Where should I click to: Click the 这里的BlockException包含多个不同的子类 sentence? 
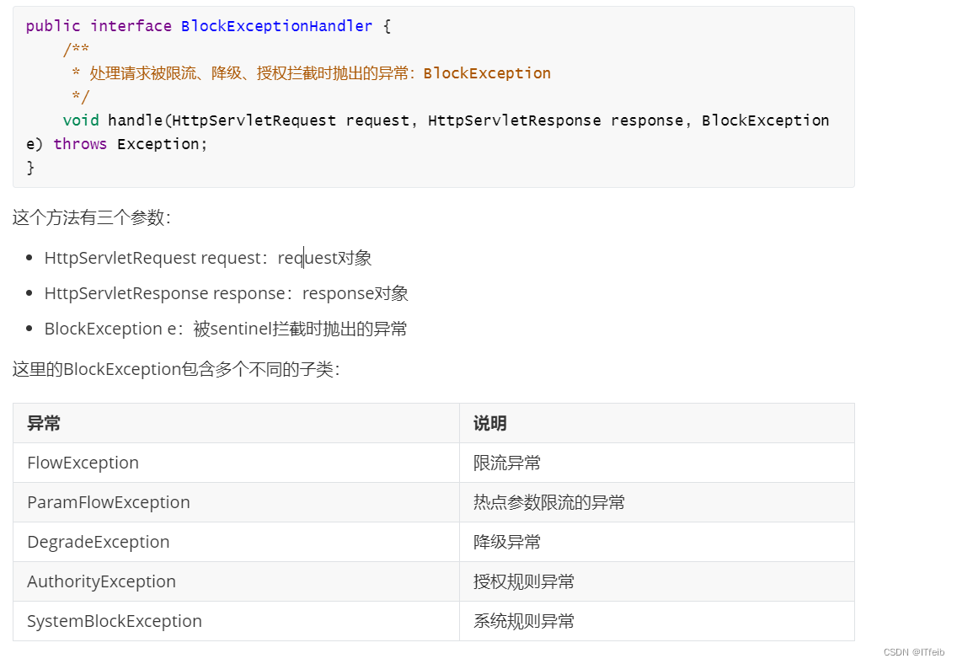[175, 369]
